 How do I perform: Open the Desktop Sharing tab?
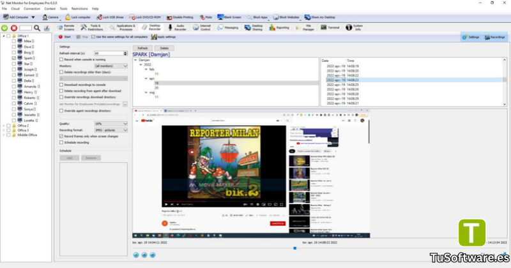click(x=254, y=27)
